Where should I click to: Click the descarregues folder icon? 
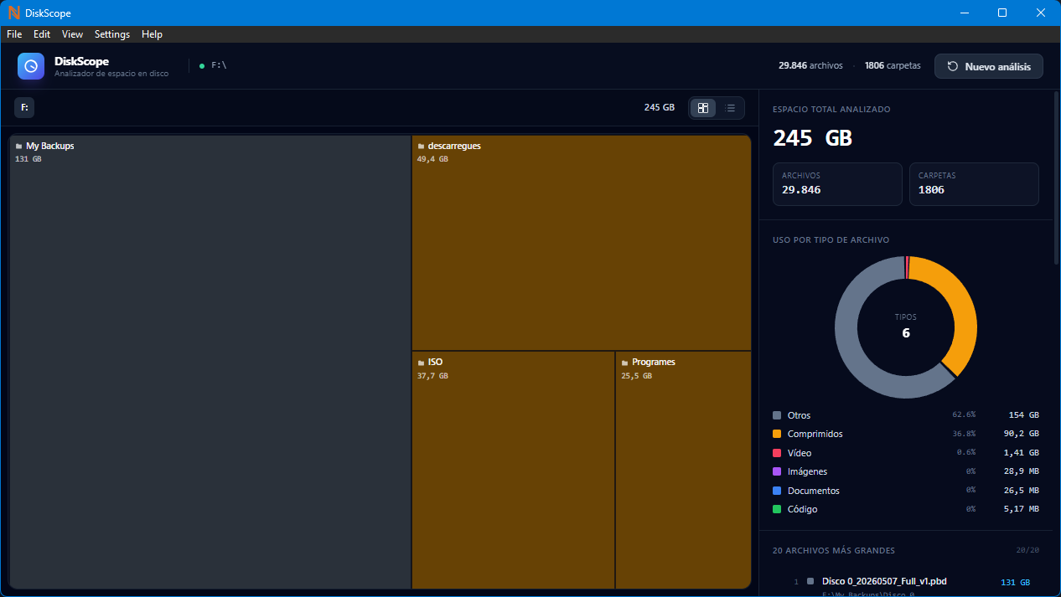[x=421, y=147]
